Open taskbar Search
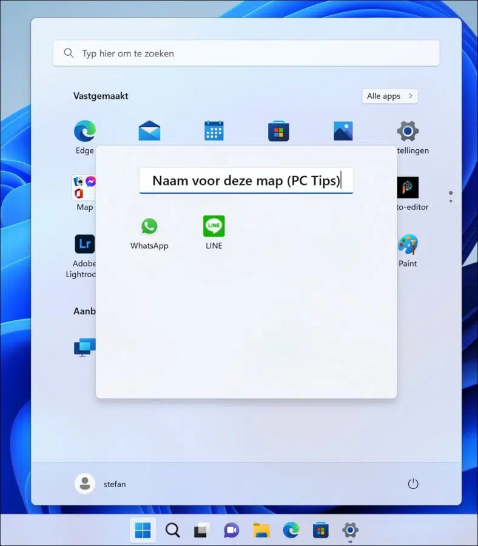This screenshot has height=546, width=478. [172, 530]
